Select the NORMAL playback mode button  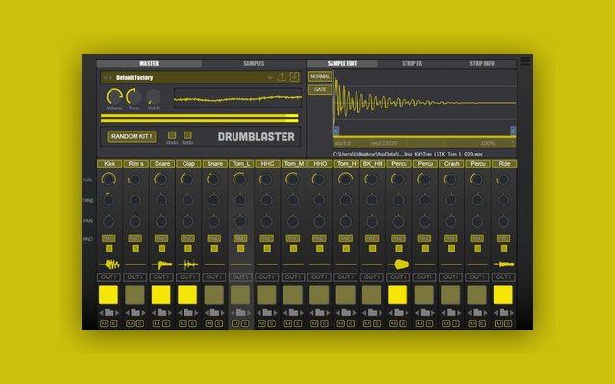pyautogui.click(x=320, y=77)
